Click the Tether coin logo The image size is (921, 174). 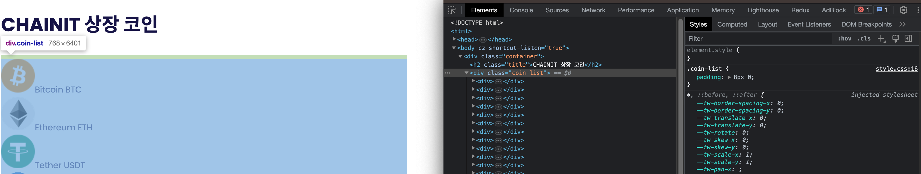[18, 151]
